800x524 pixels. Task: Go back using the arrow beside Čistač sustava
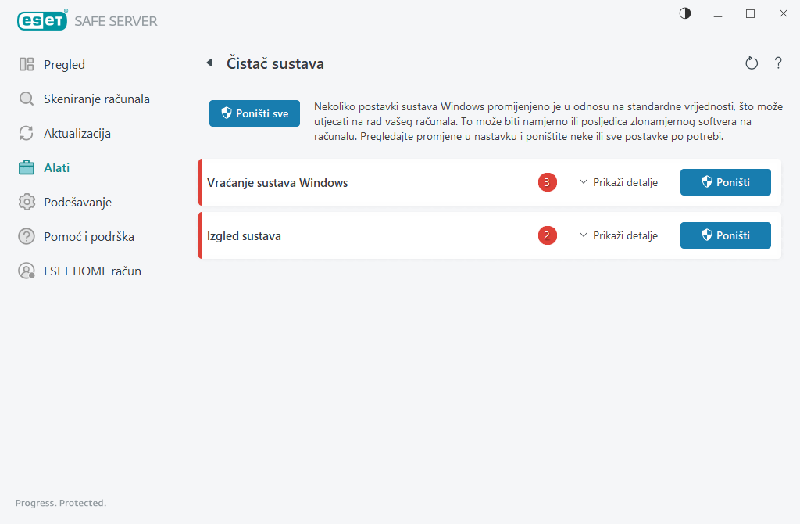coord(209,63)
